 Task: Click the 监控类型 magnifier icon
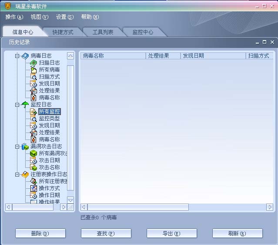[x=33, y=119]
